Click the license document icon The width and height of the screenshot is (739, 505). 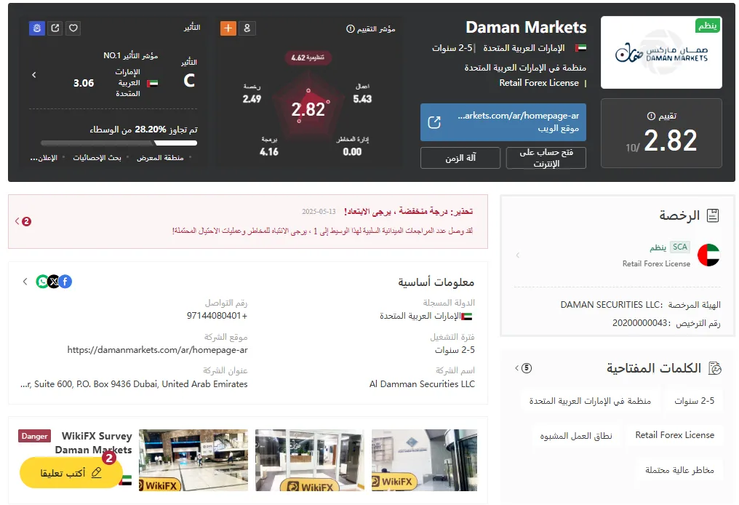713,215
